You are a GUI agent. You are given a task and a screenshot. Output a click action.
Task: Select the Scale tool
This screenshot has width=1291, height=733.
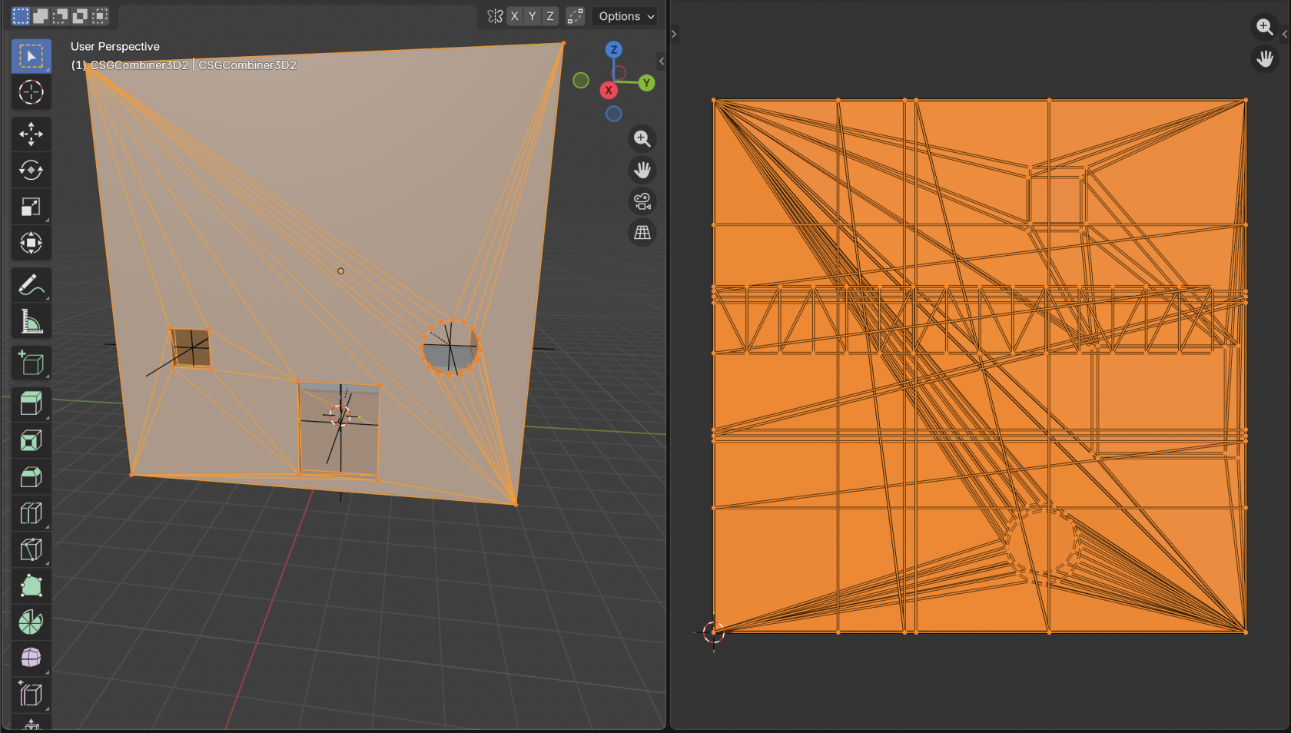[x=31, y=206]
